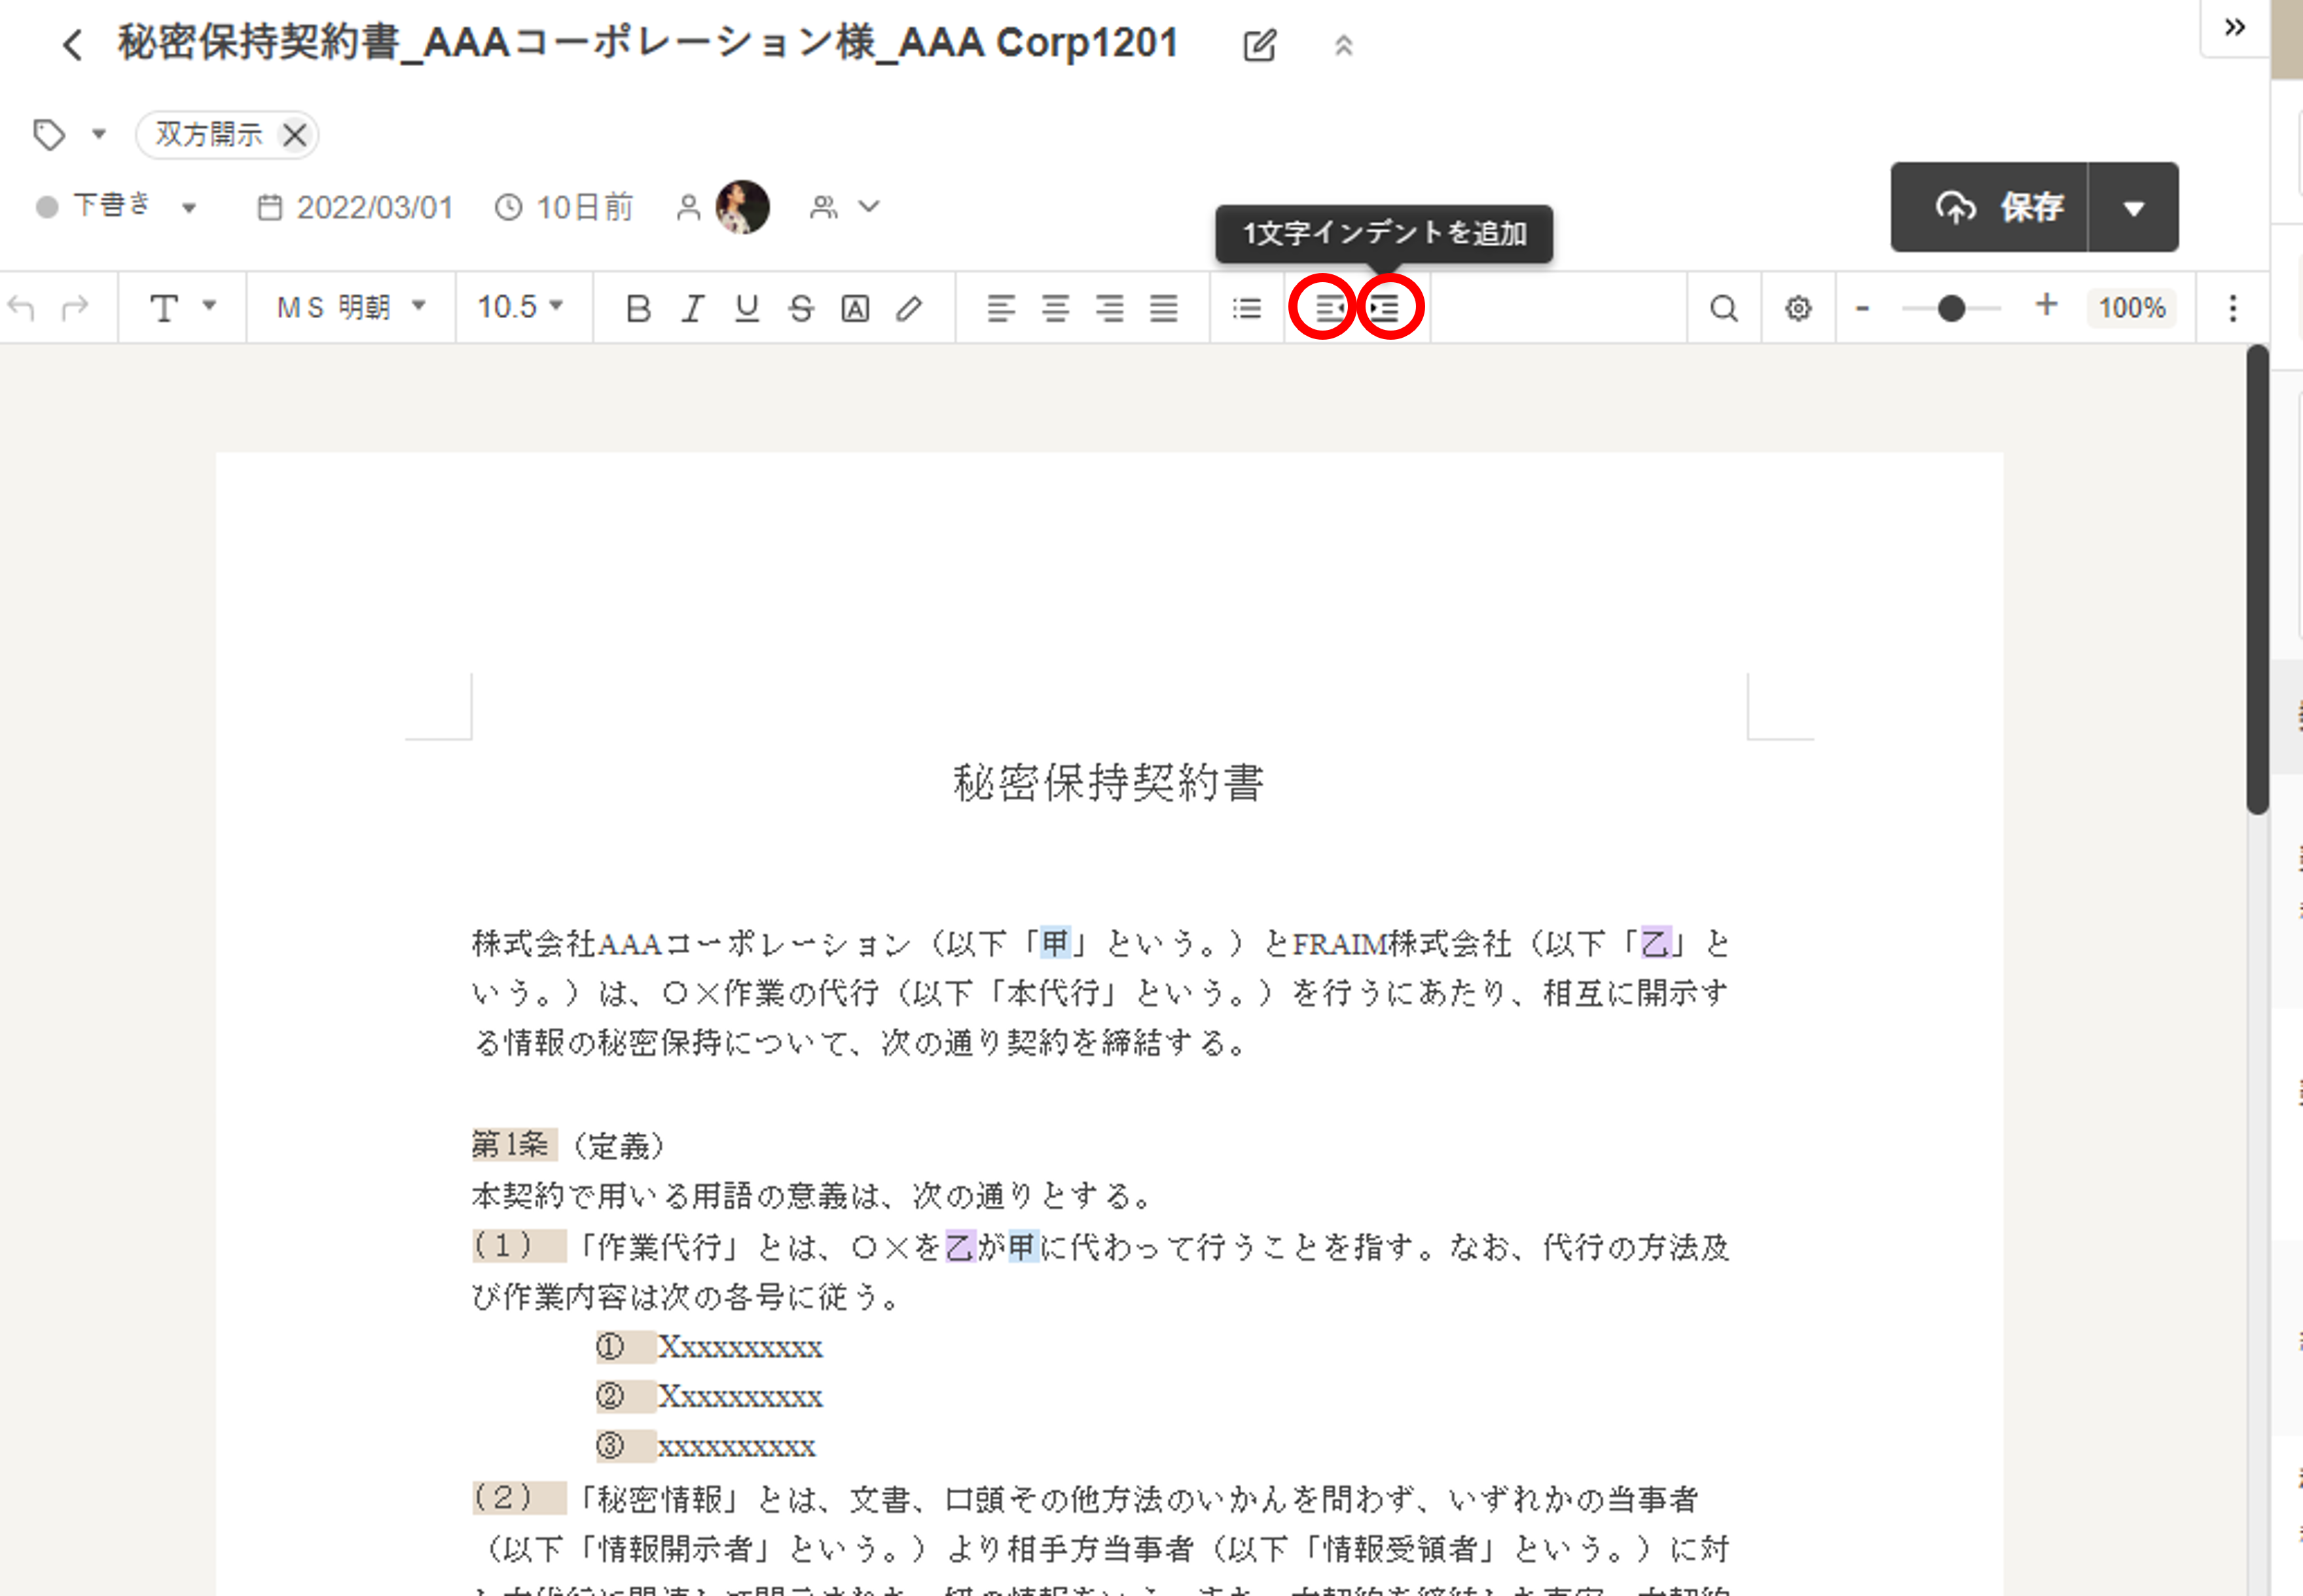The image size is (2303, 1596).
Task: Remove the 双方開示 tag
Action: click(x=295, y=135)
